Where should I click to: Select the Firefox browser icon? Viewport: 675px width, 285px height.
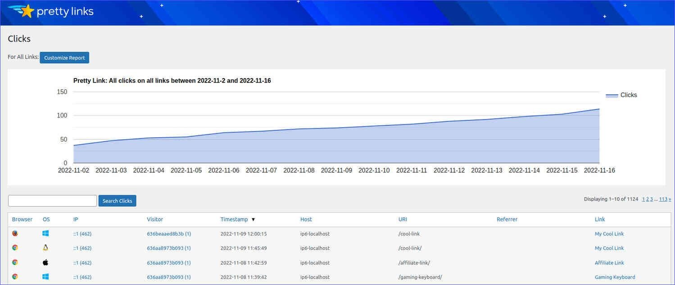[x=15, y=233]
